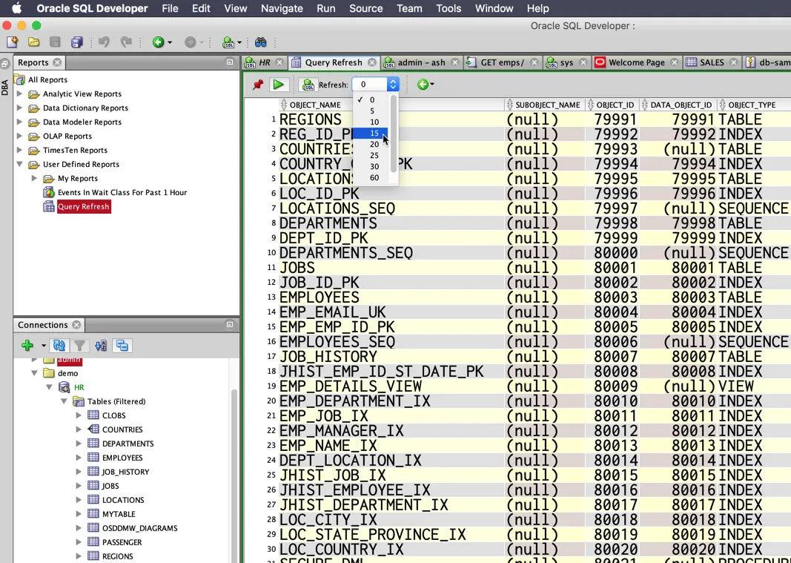Expand Data Modeler Reports folder
The width and height of the screenshot is (791, 563).
coord(20,122)
